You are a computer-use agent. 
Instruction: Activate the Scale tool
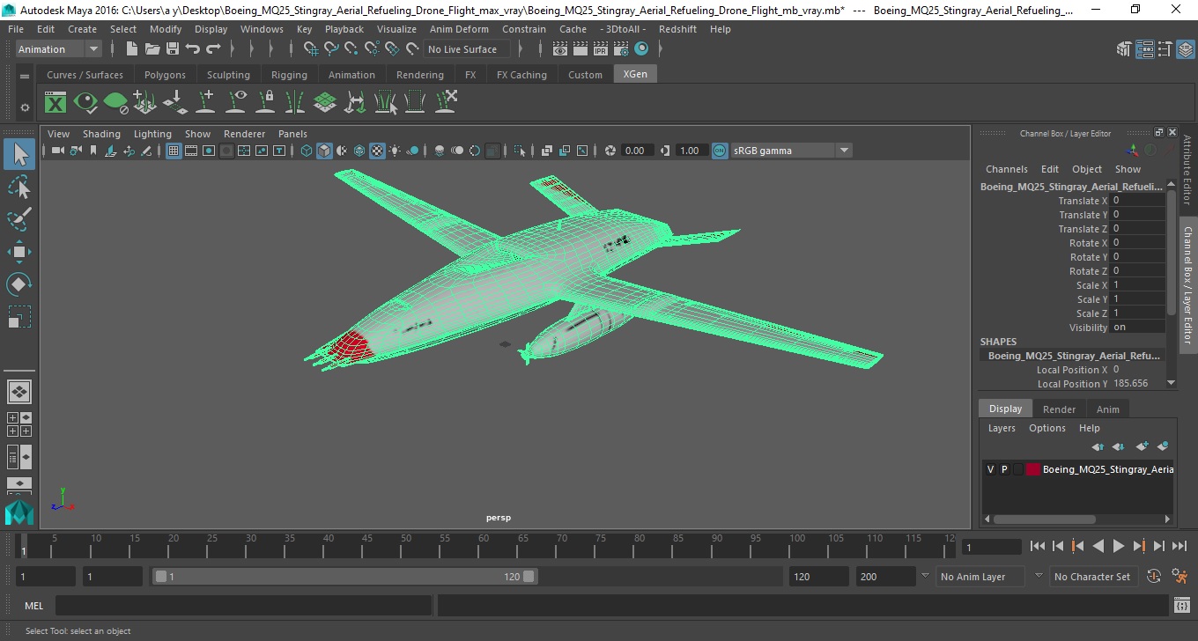click(x=19, y=316)
